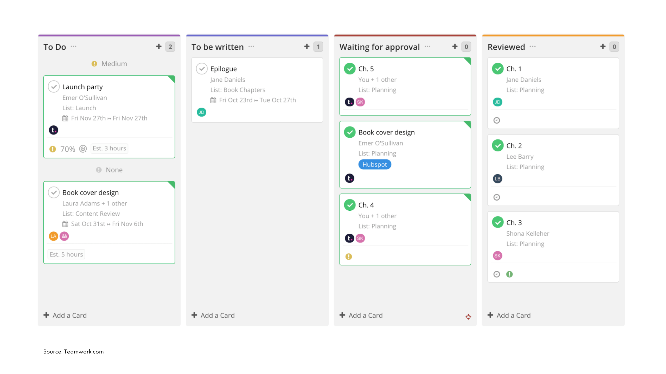
Task: Click the Teamwork avatar on Ch. 5 card
Action: [x=349, y=102]
